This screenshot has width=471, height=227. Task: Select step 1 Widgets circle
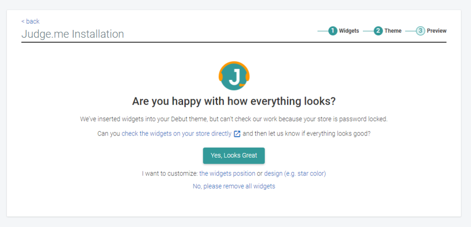coord(333,31)
